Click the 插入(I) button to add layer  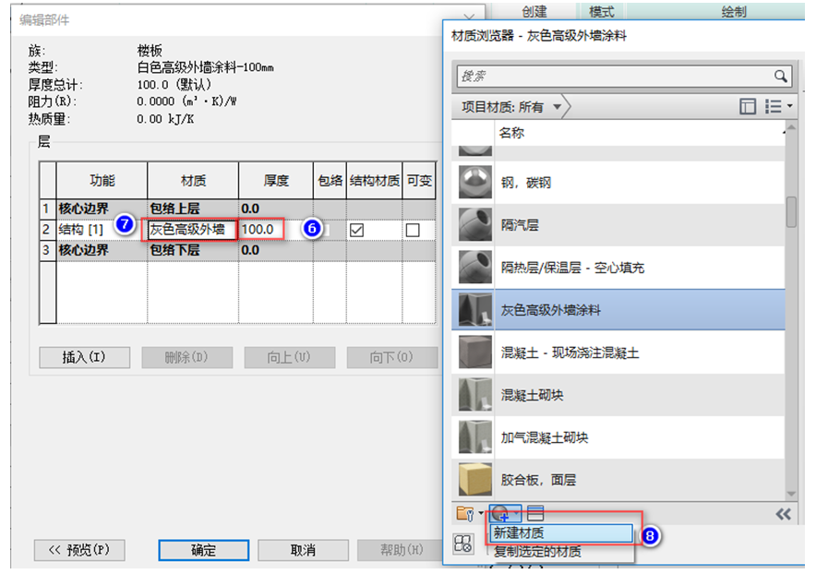(x=85, y=357)
